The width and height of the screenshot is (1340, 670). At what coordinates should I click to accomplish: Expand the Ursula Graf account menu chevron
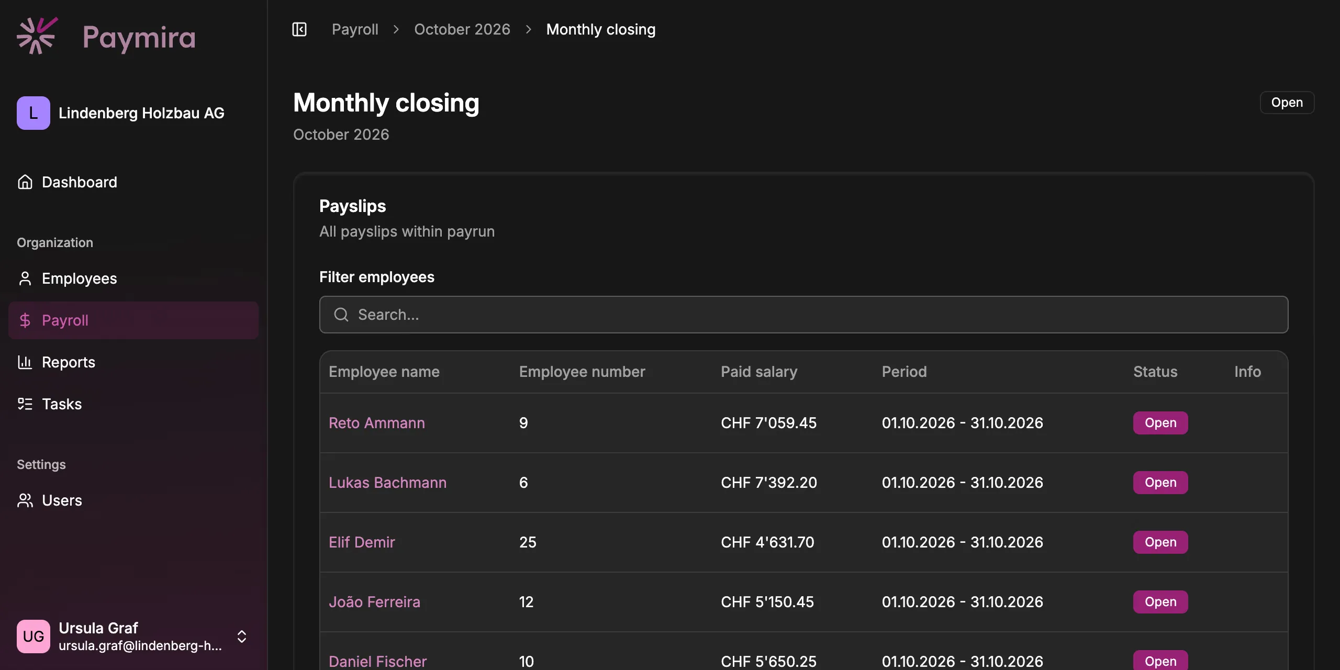pyautogui.click(x=242, y=636)
